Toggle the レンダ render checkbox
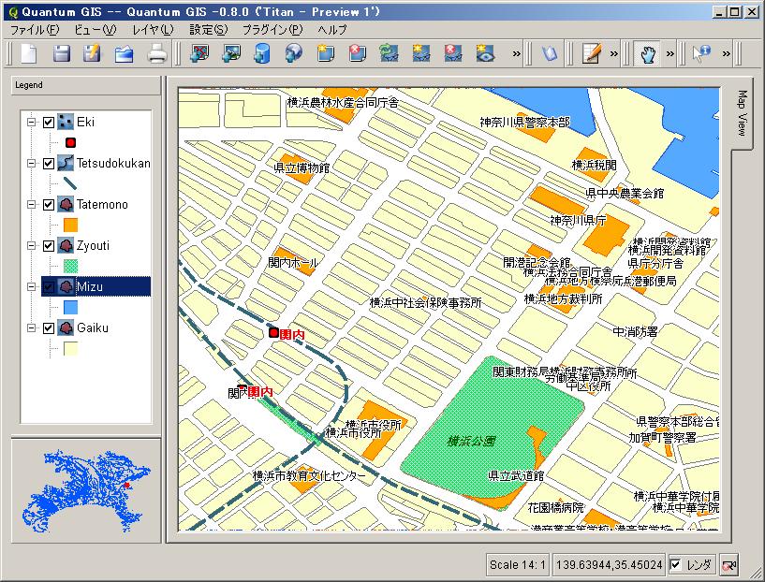 tap(675, 565)
